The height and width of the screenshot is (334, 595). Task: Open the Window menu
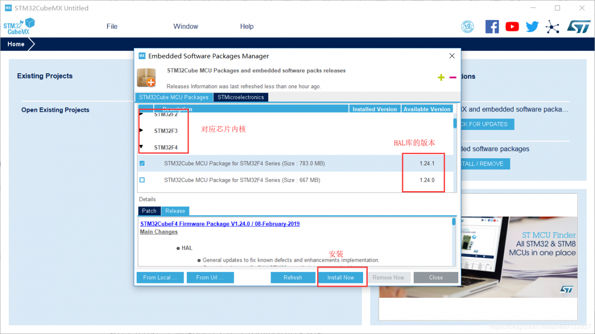(186, 26)
